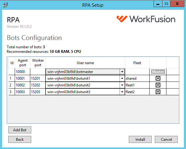
Task: Click agent port cell 10002
Action: [x=22, y=85]
